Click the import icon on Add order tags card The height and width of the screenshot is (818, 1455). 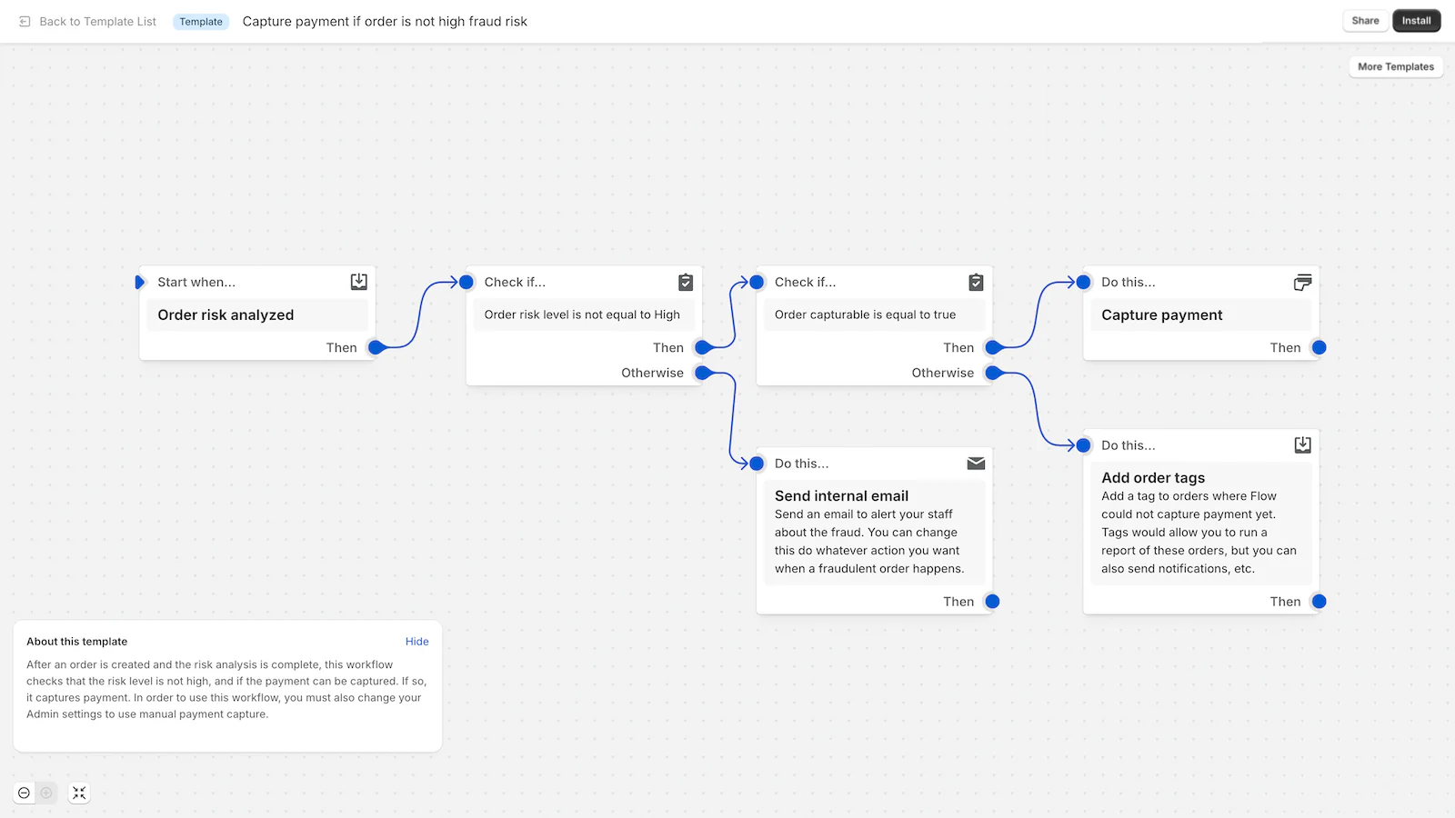(x=1302, y=444)
